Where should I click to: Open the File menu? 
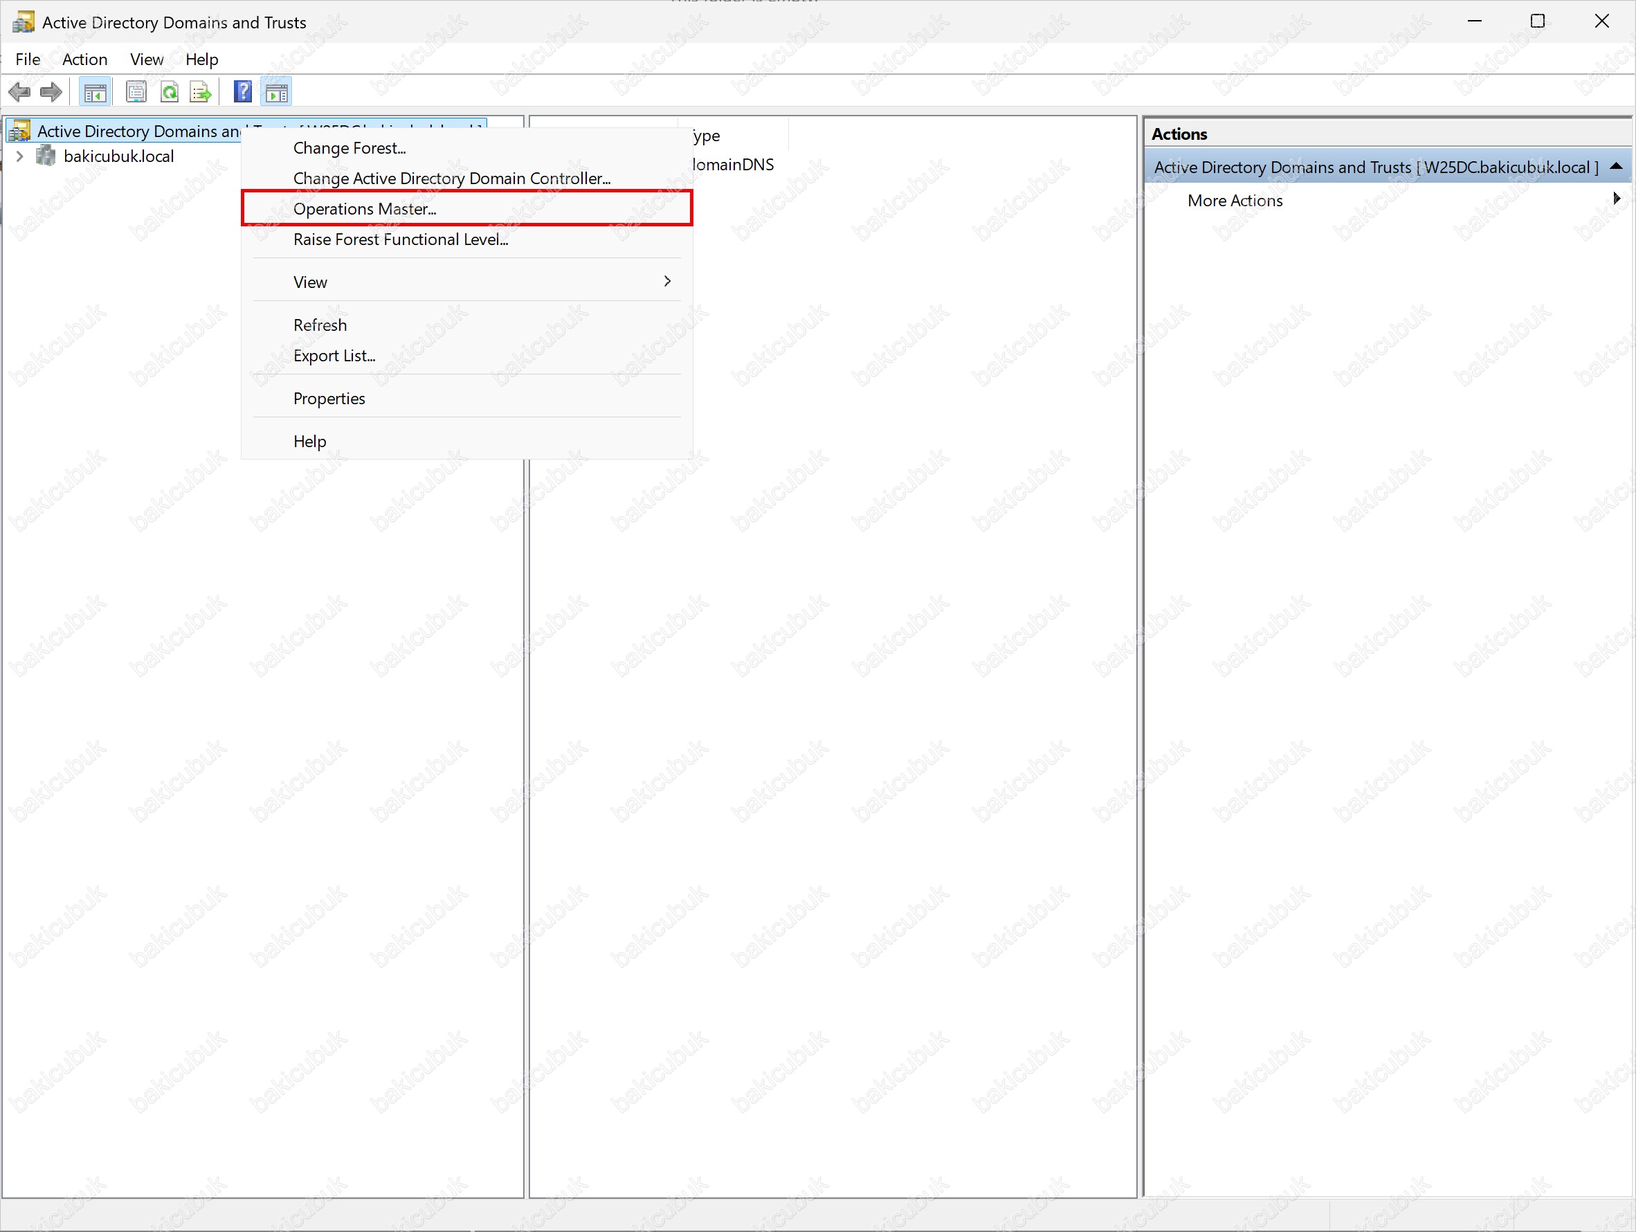click(28, 59)
